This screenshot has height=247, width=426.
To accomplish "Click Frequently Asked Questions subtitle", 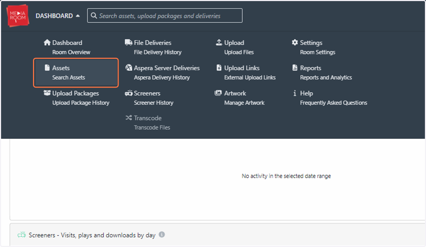I will [x=334, y=103].
